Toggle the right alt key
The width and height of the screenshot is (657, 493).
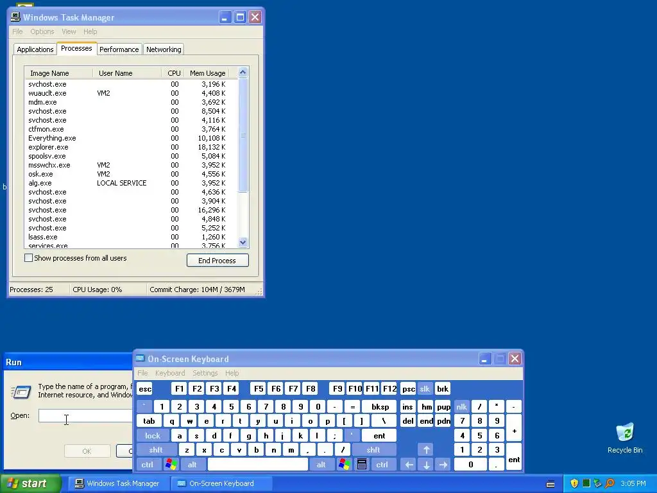tap(321, 465)
